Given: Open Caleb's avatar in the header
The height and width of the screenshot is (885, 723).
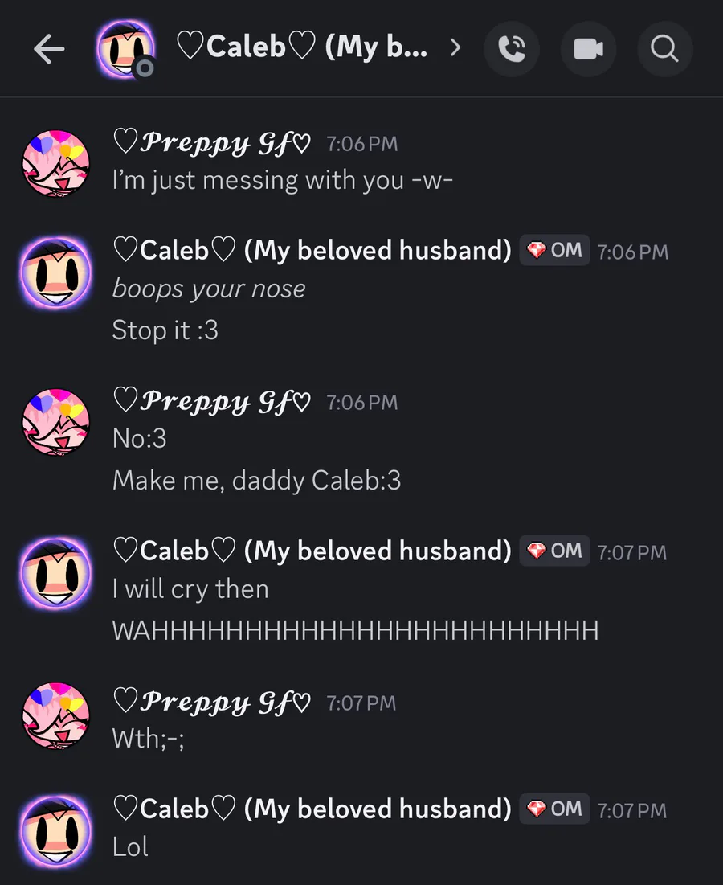Looking at the screenshot, I should coord(125,49).
